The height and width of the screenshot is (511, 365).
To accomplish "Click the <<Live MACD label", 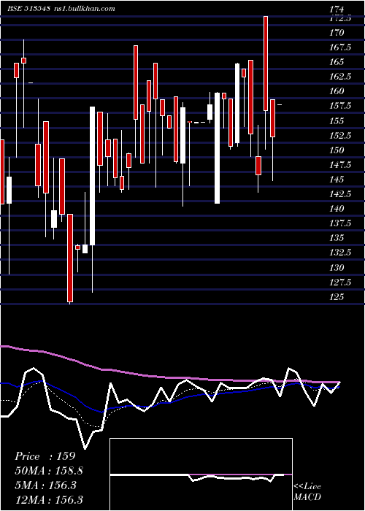I will click(307, 492).
